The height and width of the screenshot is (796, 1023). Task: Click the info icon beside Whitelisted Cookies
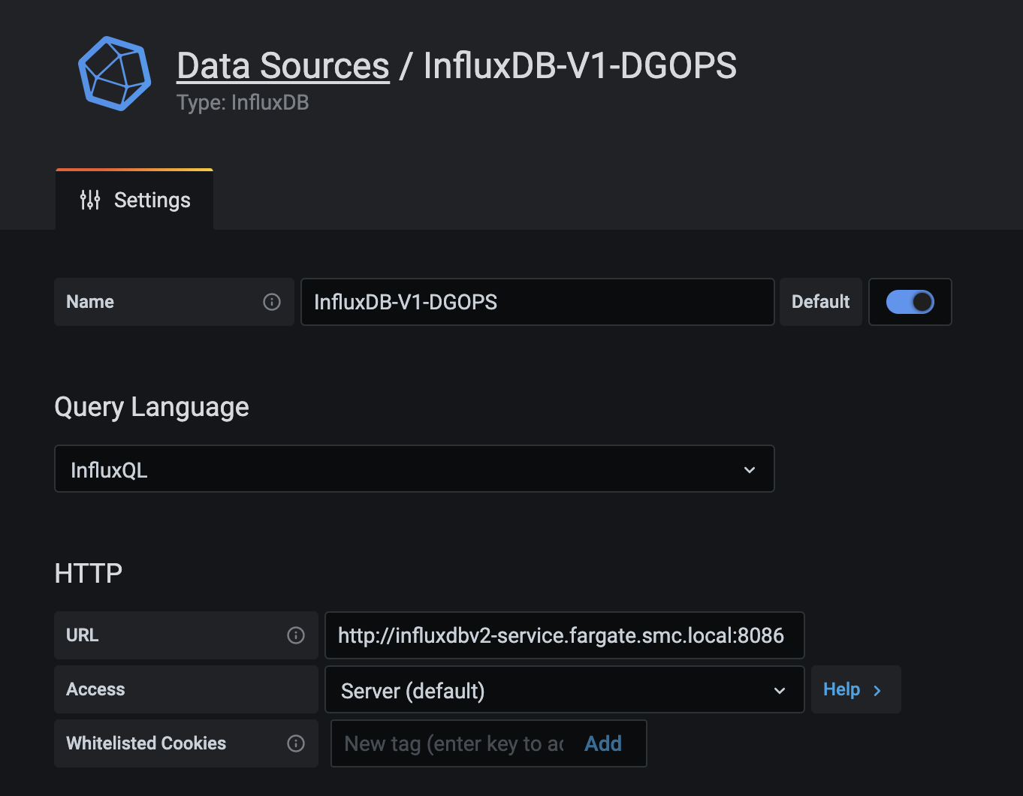click(296, 743)
